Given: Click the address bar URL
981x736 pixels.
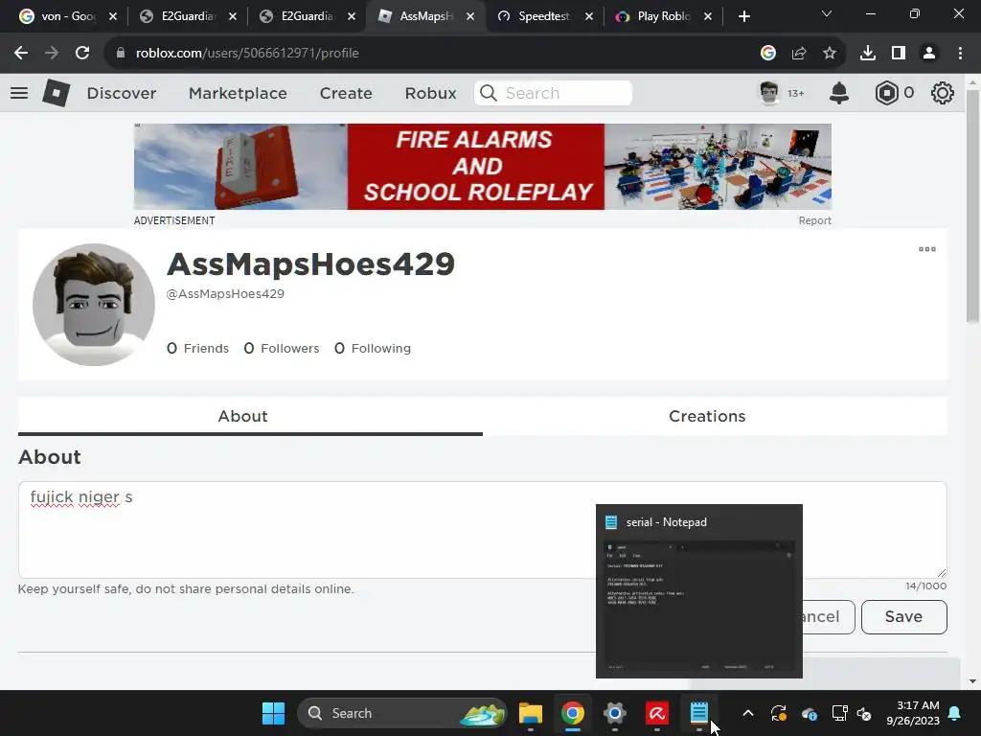Looking at the screenshot, I should click(247, 54).
